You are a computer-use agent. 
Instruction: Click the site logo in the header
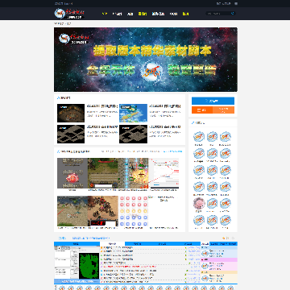tap(69, 14)
